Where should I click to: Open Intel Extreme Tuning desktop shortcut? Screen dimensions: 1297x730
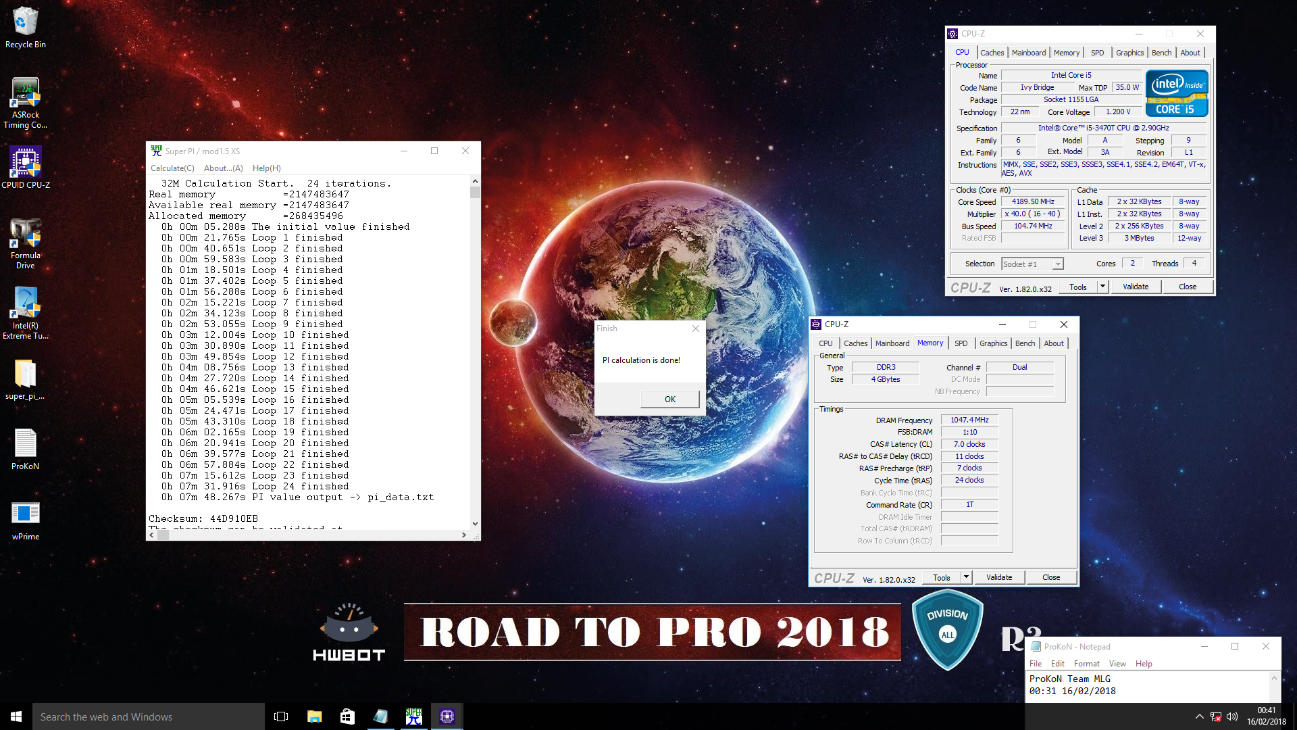[x=25, y=312]
